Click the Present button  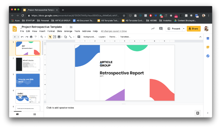point(174,29)
